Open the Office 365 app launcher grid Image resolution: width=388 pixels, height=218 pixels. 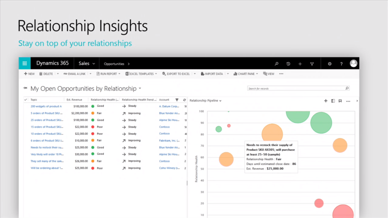24,63
